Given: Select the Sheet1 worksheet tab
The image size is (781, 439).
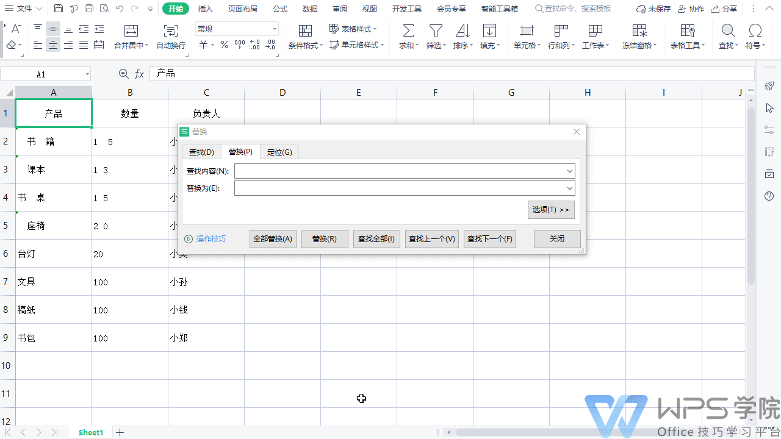Looking at the screenshot, I should click(x=91, y=432).
